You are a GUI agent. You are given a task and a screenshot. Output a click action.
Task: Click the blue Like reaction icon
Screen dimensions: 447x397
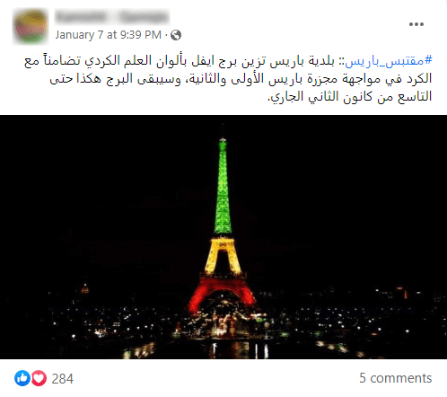pyautogui.click(x=22, y=378)
